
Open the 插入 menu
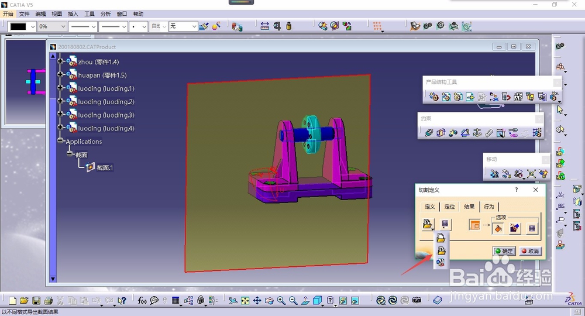pyautogui.click(x=73, y=14)
